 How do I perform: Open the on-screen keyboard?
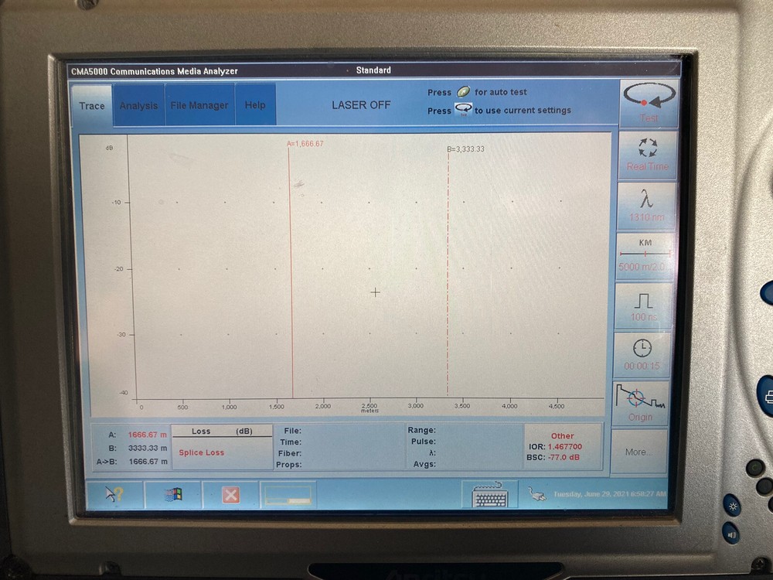coord(489,493)
